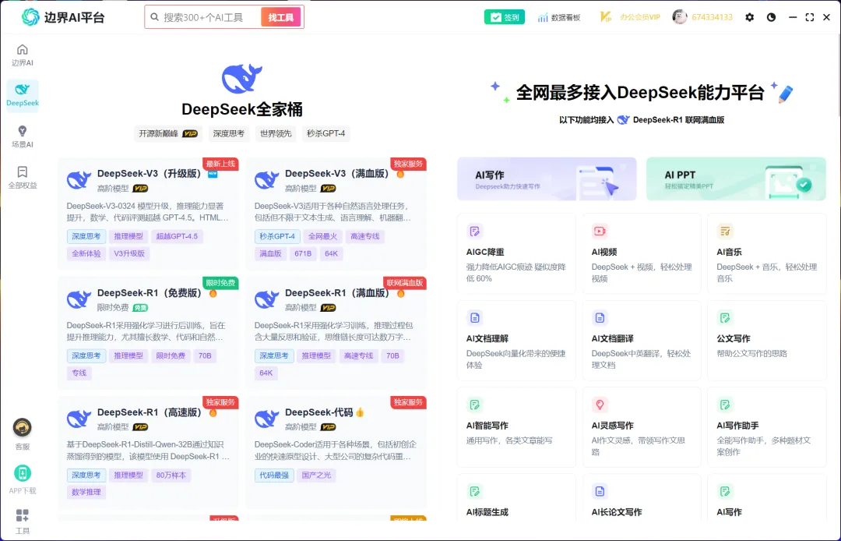Click the AIGC降重 card icon
The width and height of the screenshot is (841, 541).
pos(475,232)
